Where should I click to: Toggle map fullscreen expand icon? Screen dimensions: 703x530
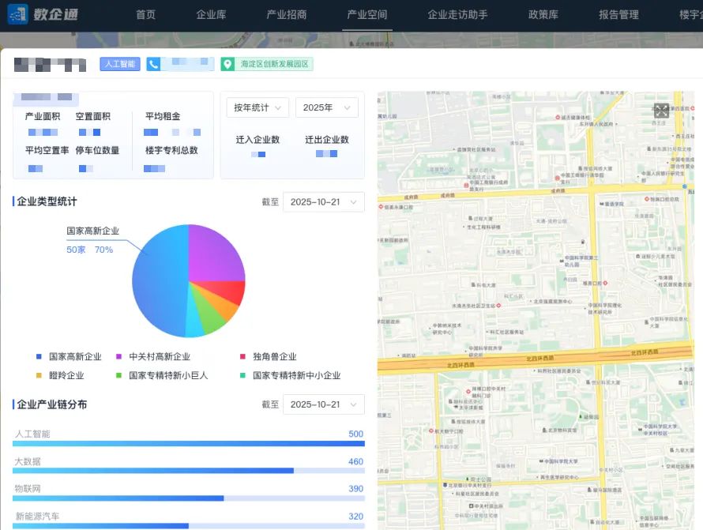point(661,111)
